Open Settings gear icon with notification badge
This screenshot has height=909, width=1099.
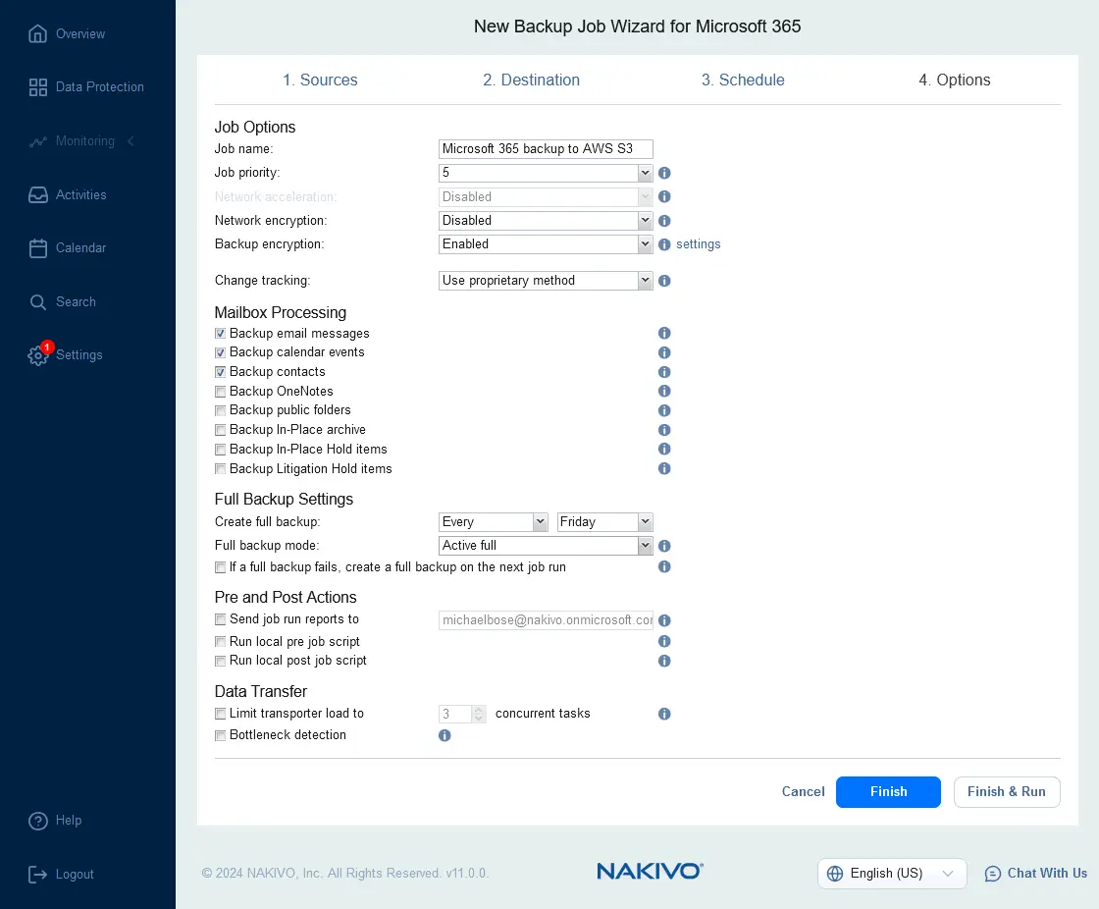point(38,355)
